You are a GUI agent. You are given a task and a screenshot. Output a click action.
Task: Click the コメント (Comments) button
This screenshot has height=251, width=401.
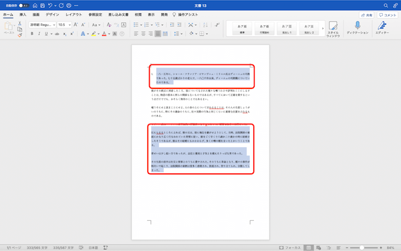tap(388, 15)
